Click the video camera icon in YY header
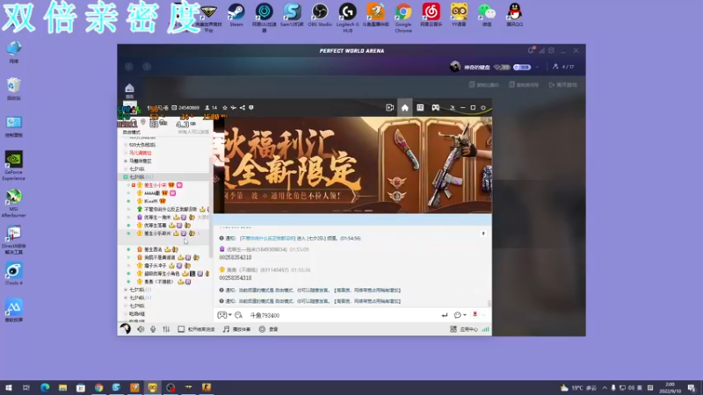Screen dimensions: 703x395 point(389,107)
